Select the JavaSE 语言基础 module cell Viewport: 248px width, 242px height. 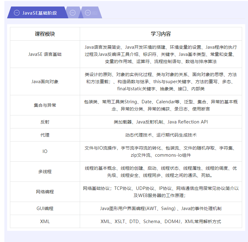(45, 54)
